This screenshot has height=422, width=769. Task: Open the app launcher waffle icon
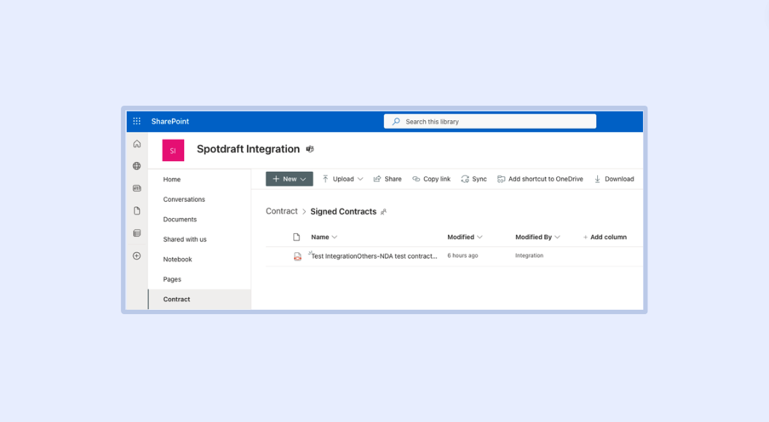pos(137,121)
